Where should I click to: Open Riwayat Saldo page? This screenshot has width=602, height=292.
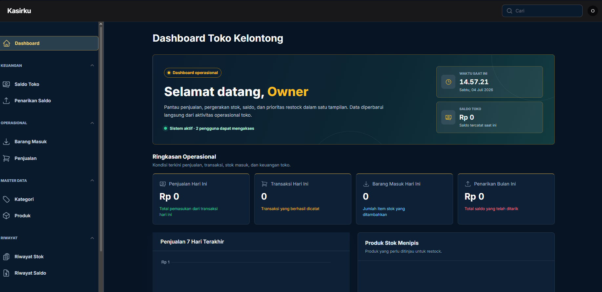[49, 273]
